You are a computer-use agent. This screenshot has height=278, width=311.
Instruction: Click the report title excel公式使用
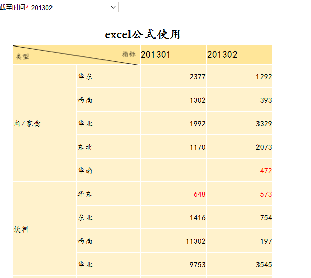[x=142, y=34]
